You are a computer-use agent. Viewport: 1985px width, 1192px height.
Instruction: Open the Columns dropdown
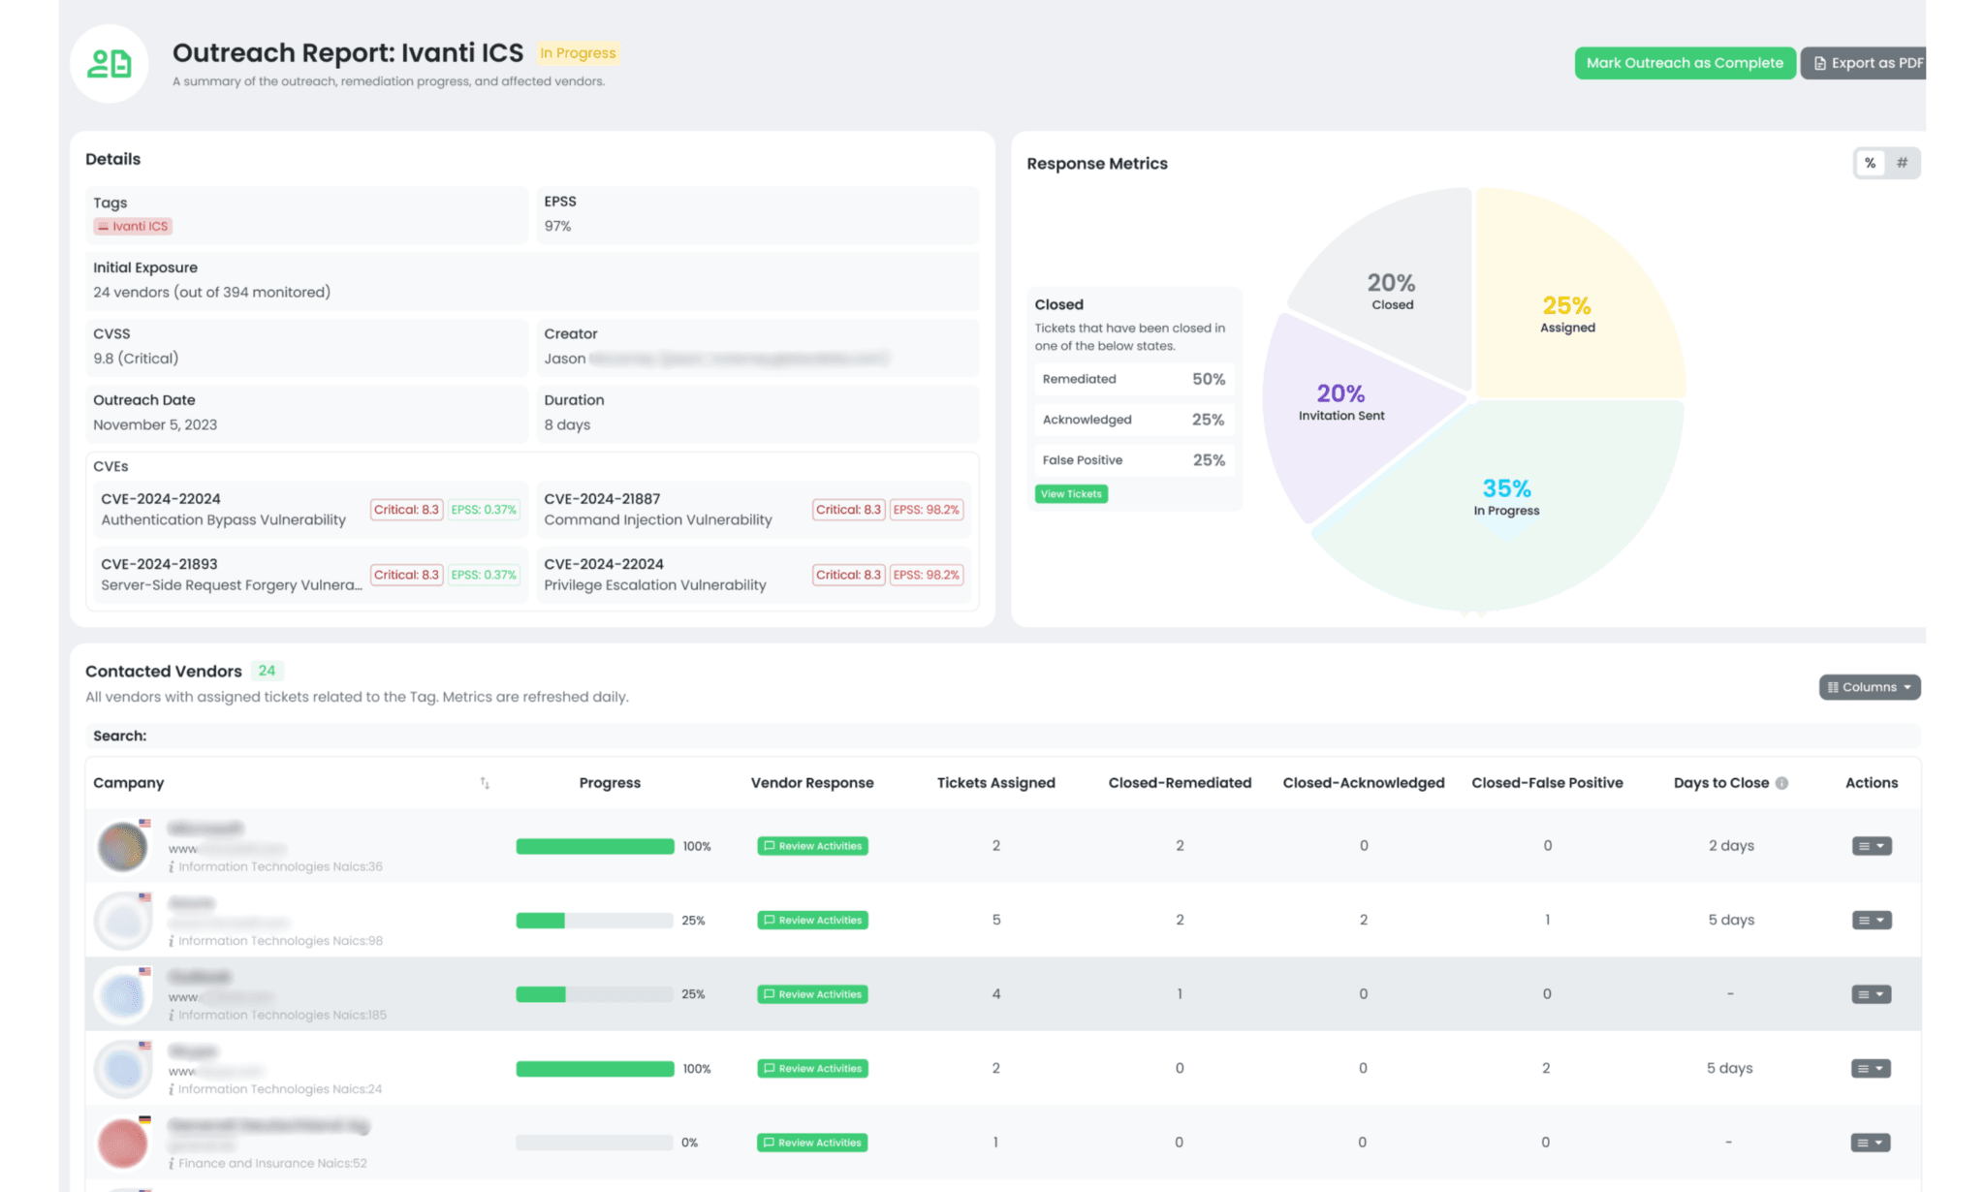[1869, 687]
